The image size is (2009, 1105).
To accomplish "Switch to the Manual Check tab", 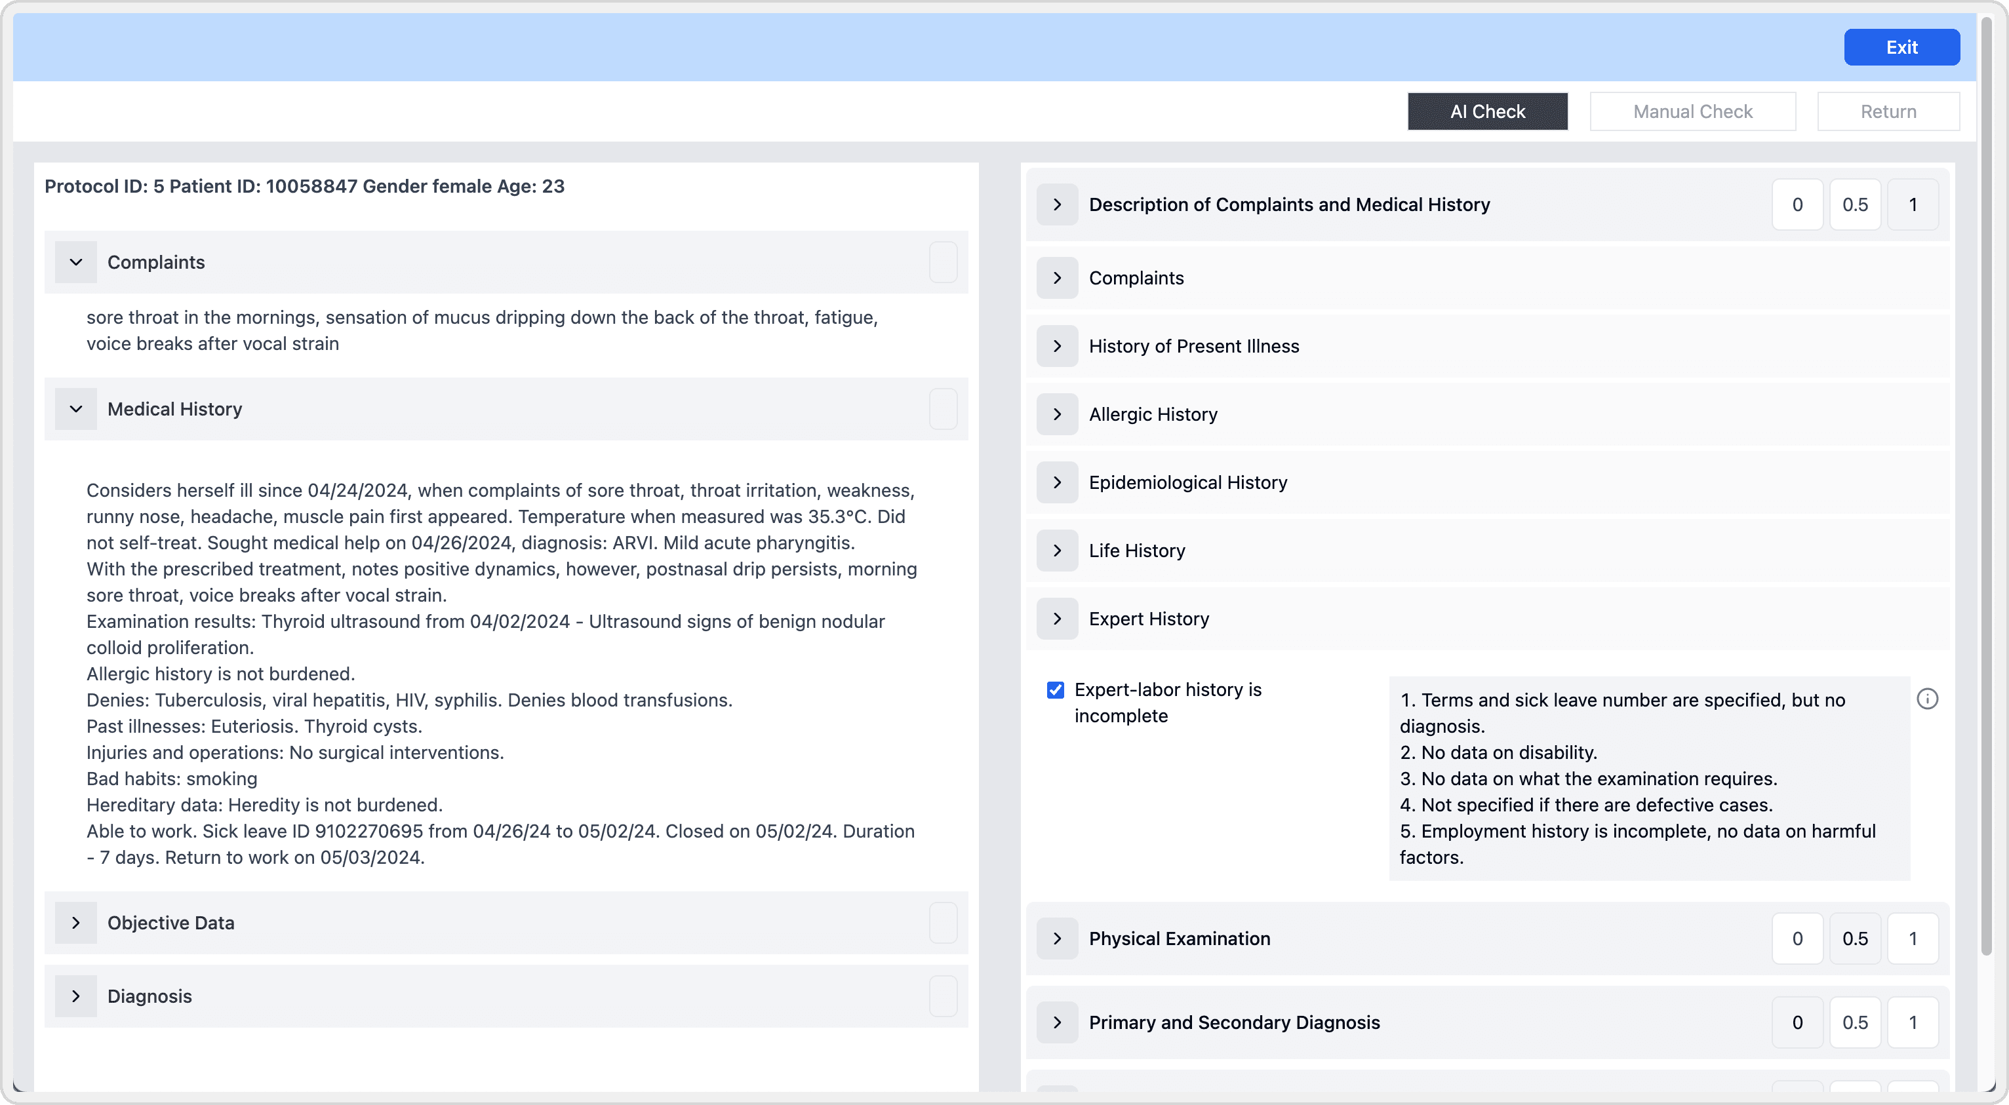I will pos(1692,111).
